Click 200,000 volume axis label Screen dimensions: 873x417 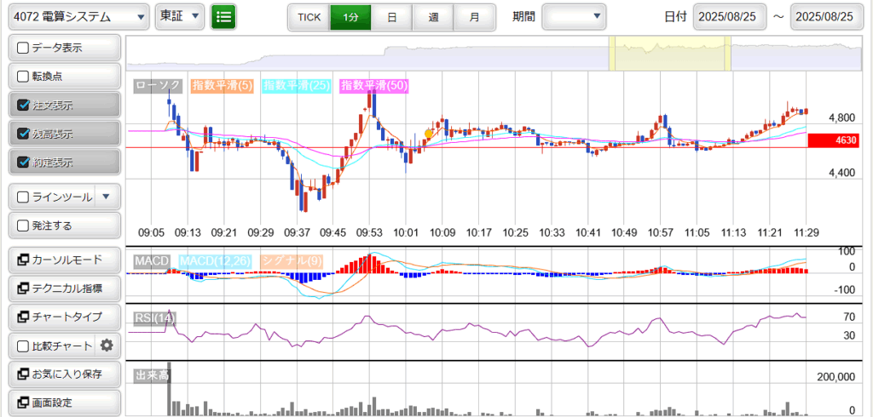(x=835, y=377)
